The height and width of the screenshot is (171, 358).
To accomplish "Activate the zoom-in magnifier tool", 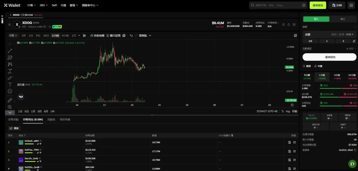I will coord(10,107).
